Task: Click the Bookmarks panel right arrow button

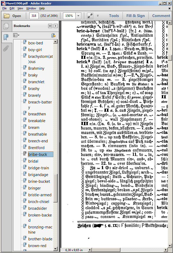Action: point(56,26)
